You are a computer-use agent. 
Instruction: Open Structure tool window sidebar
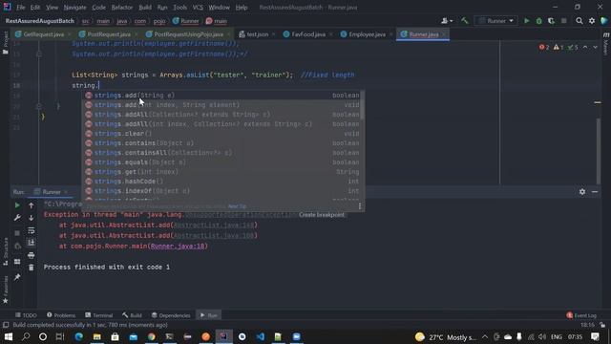6,252
